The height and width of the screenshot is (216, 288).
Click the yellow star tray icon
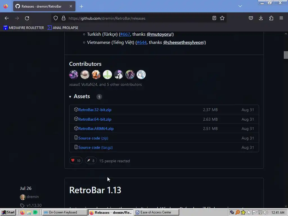pos(243,213)
